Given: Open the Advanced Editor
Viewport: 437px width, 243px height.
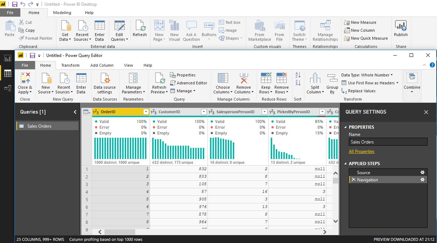Looking at the screenshot, I should (x=188, y=83).
